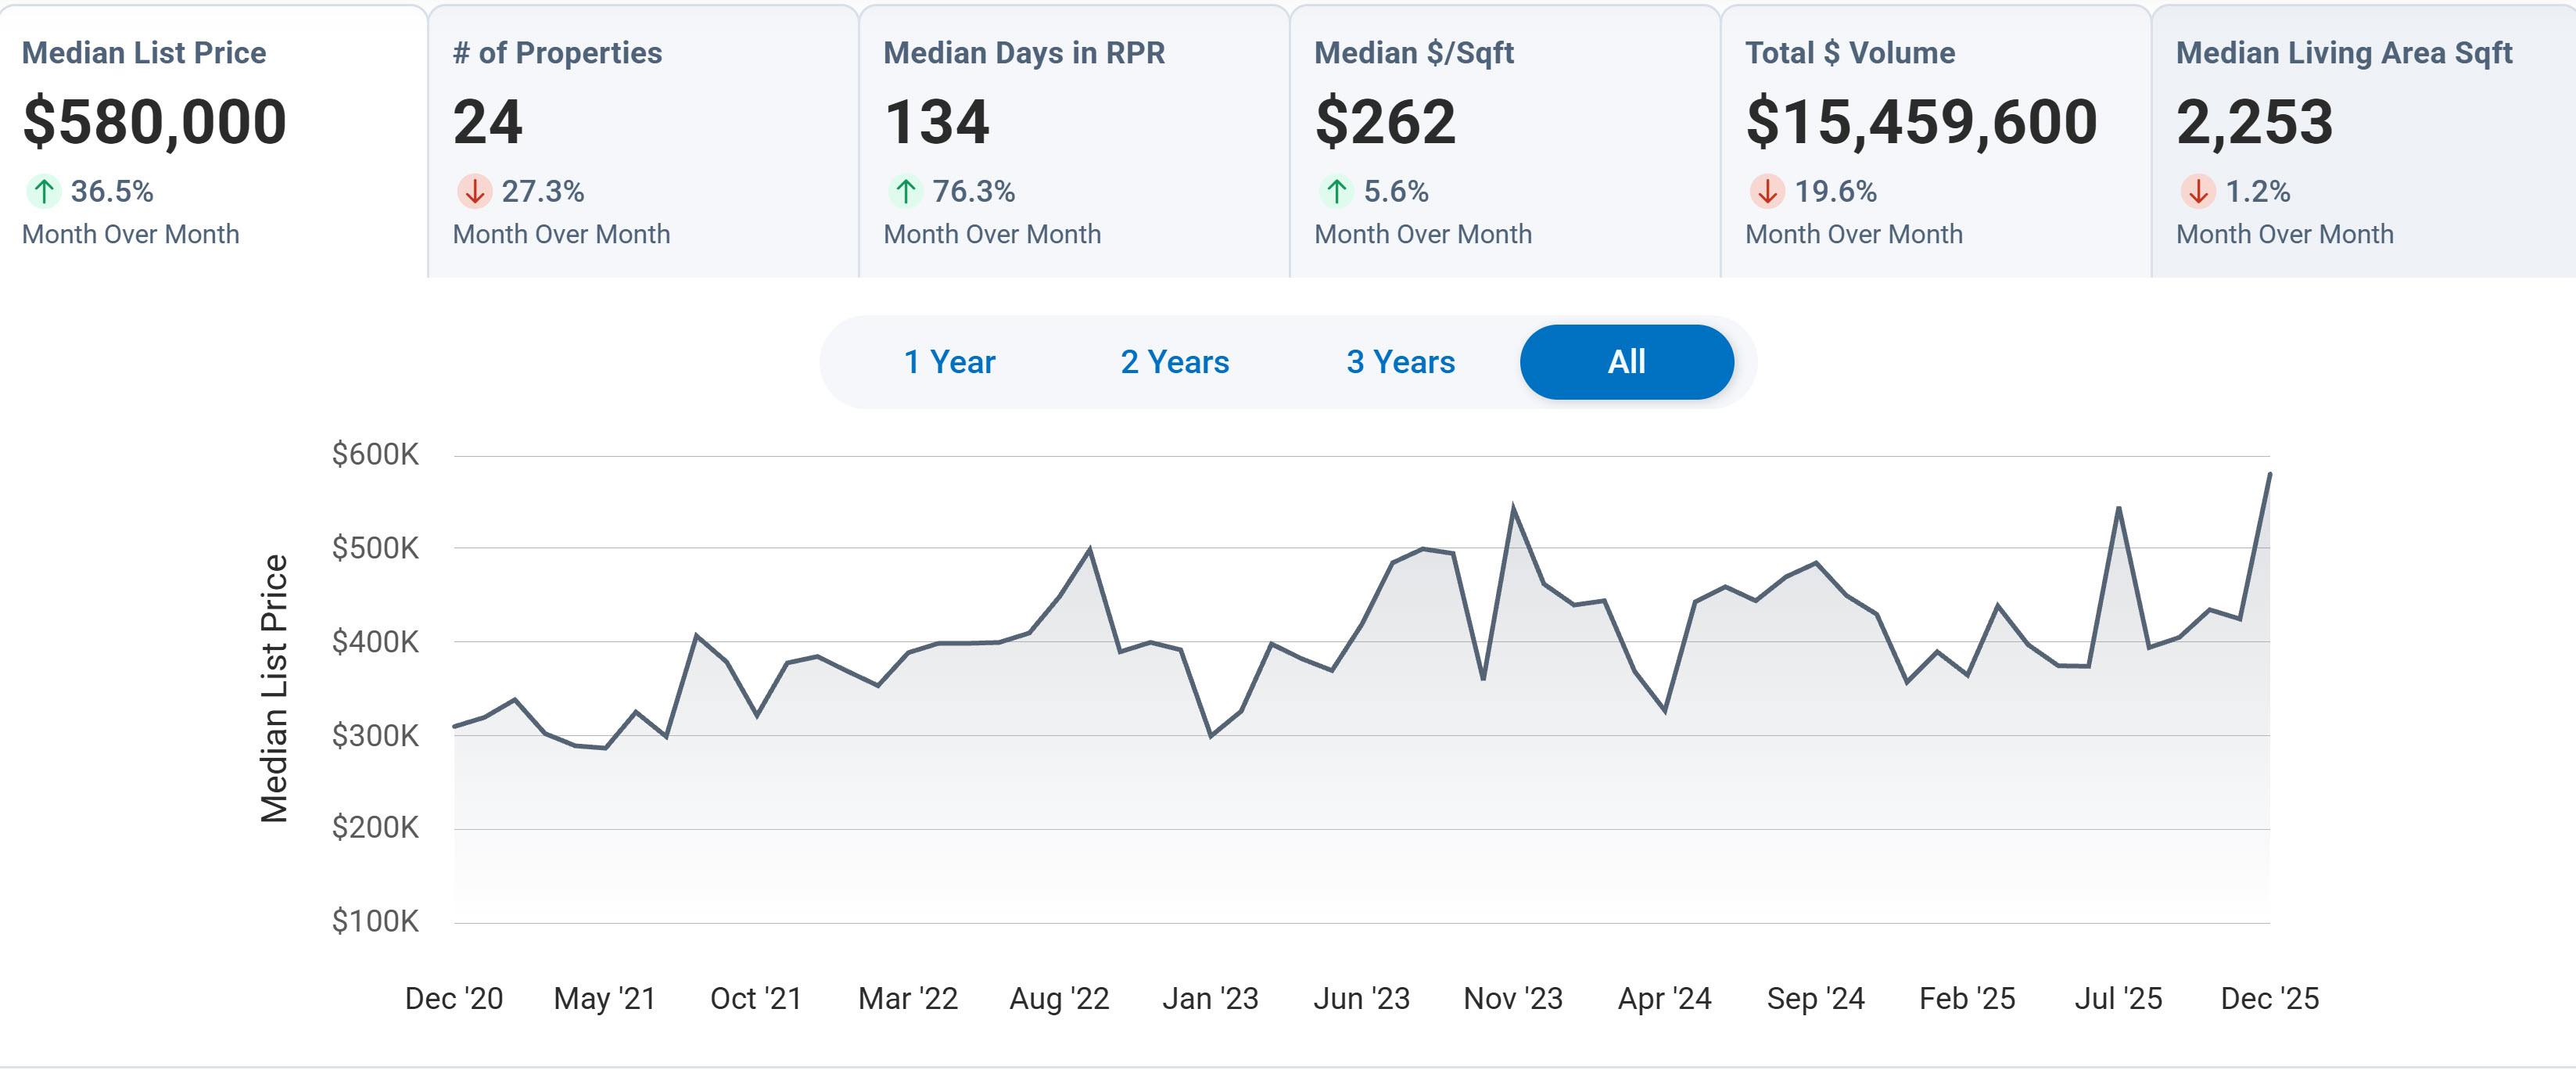Click the Nov '23 peak on chart
Screen dimensions: 2576x1070
click(1513, 508)
